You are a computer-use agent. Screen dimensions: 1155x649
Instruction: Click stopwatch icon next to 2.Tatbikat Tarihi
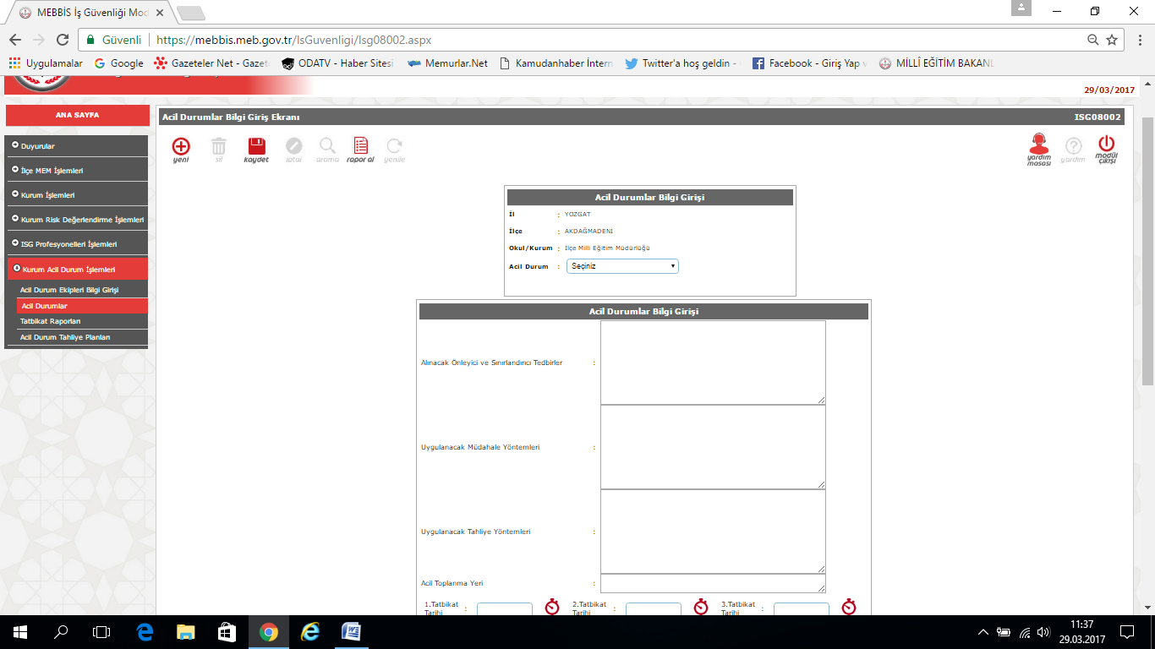[x=701, y=607]
